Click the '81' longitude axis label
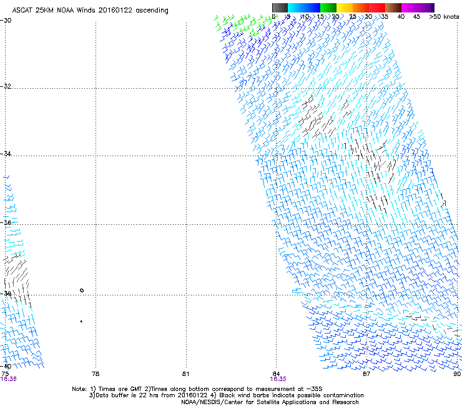This screenshot has height=406, width=462. 185,374
